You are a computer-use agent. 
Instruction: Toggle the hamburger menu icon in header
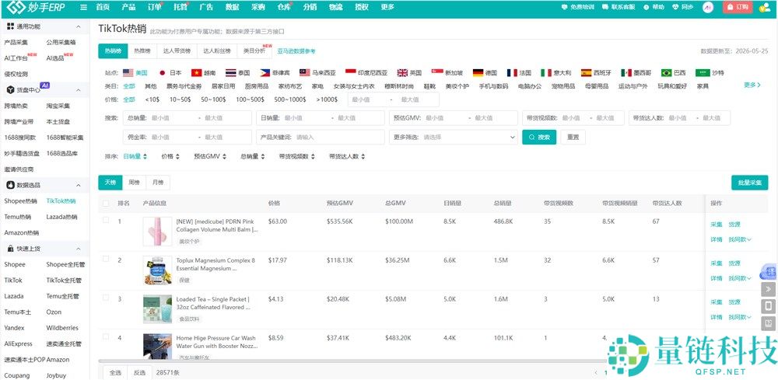point(83,8)
